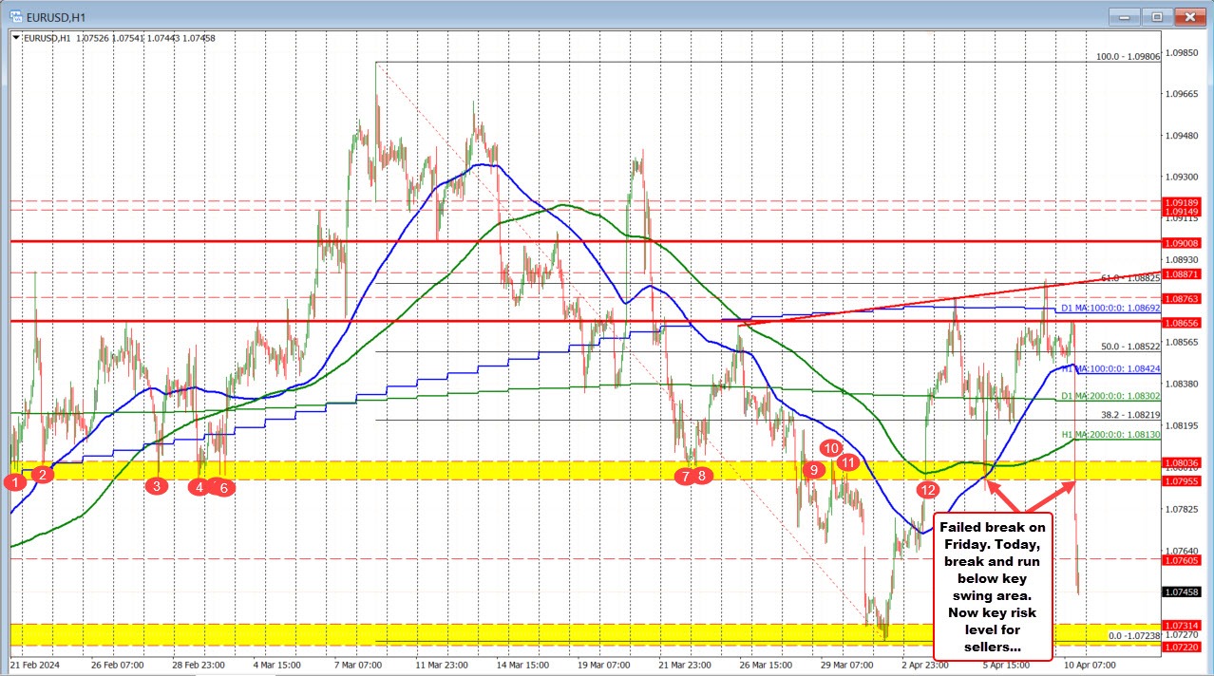Select numbered marker 1 at the far left
1214x676 pixels.
click(x=15, y=482)
